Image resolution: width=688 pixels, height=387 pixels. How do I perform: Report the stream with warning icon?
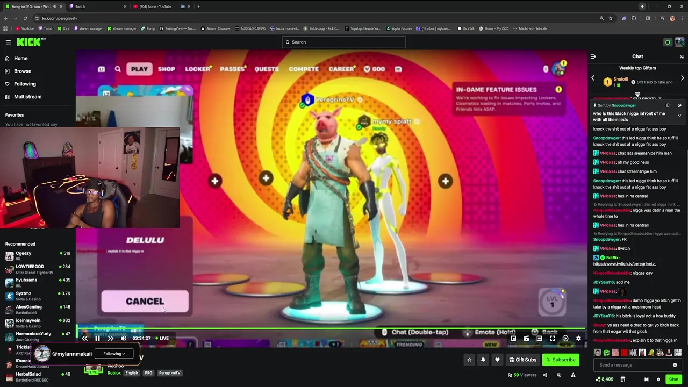(573, 375)
